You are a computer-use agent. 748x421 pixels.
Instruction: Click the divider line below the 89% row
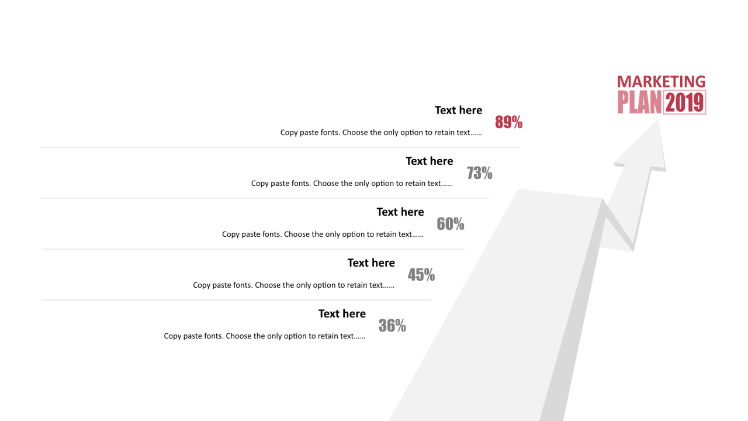(280, 147)
